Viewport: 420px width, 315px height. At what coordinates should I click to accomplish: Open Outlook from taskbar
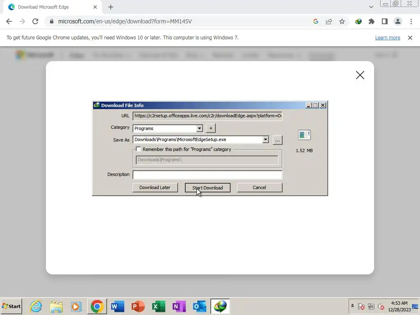200,306
